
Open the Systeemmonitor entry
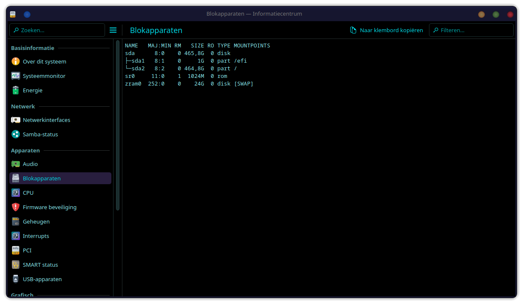[x=60, y=76]
